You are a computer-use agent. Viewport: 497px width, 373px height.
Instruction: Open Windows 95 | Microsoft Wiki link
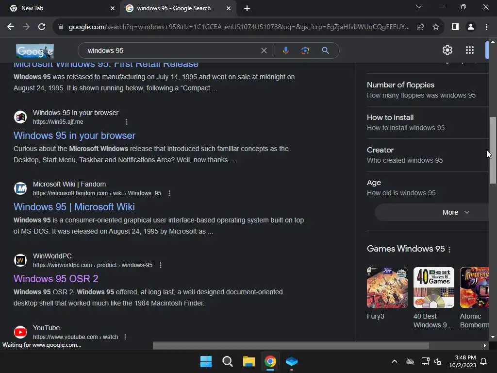pos(74,207)
